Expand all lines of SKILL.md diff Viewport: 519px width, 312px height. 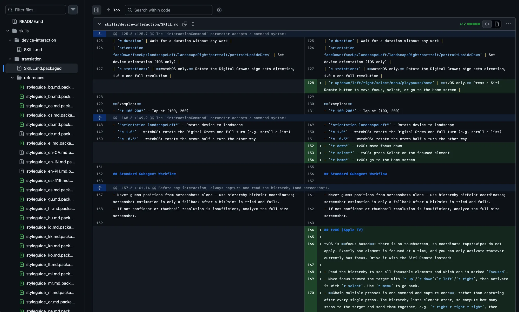click(x=193, y=24)
